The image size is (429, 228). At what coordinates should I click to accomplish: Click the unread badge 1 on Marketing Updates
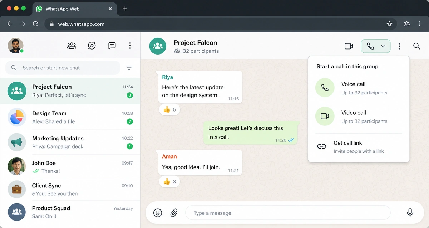tap(130, 146)
